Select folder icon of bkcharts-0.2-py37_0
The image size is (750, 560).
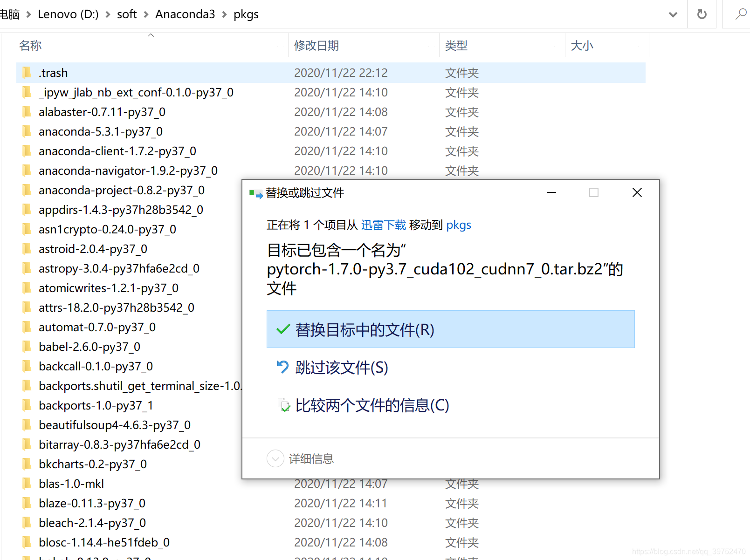pyautogui.click(x=27, y=464)
